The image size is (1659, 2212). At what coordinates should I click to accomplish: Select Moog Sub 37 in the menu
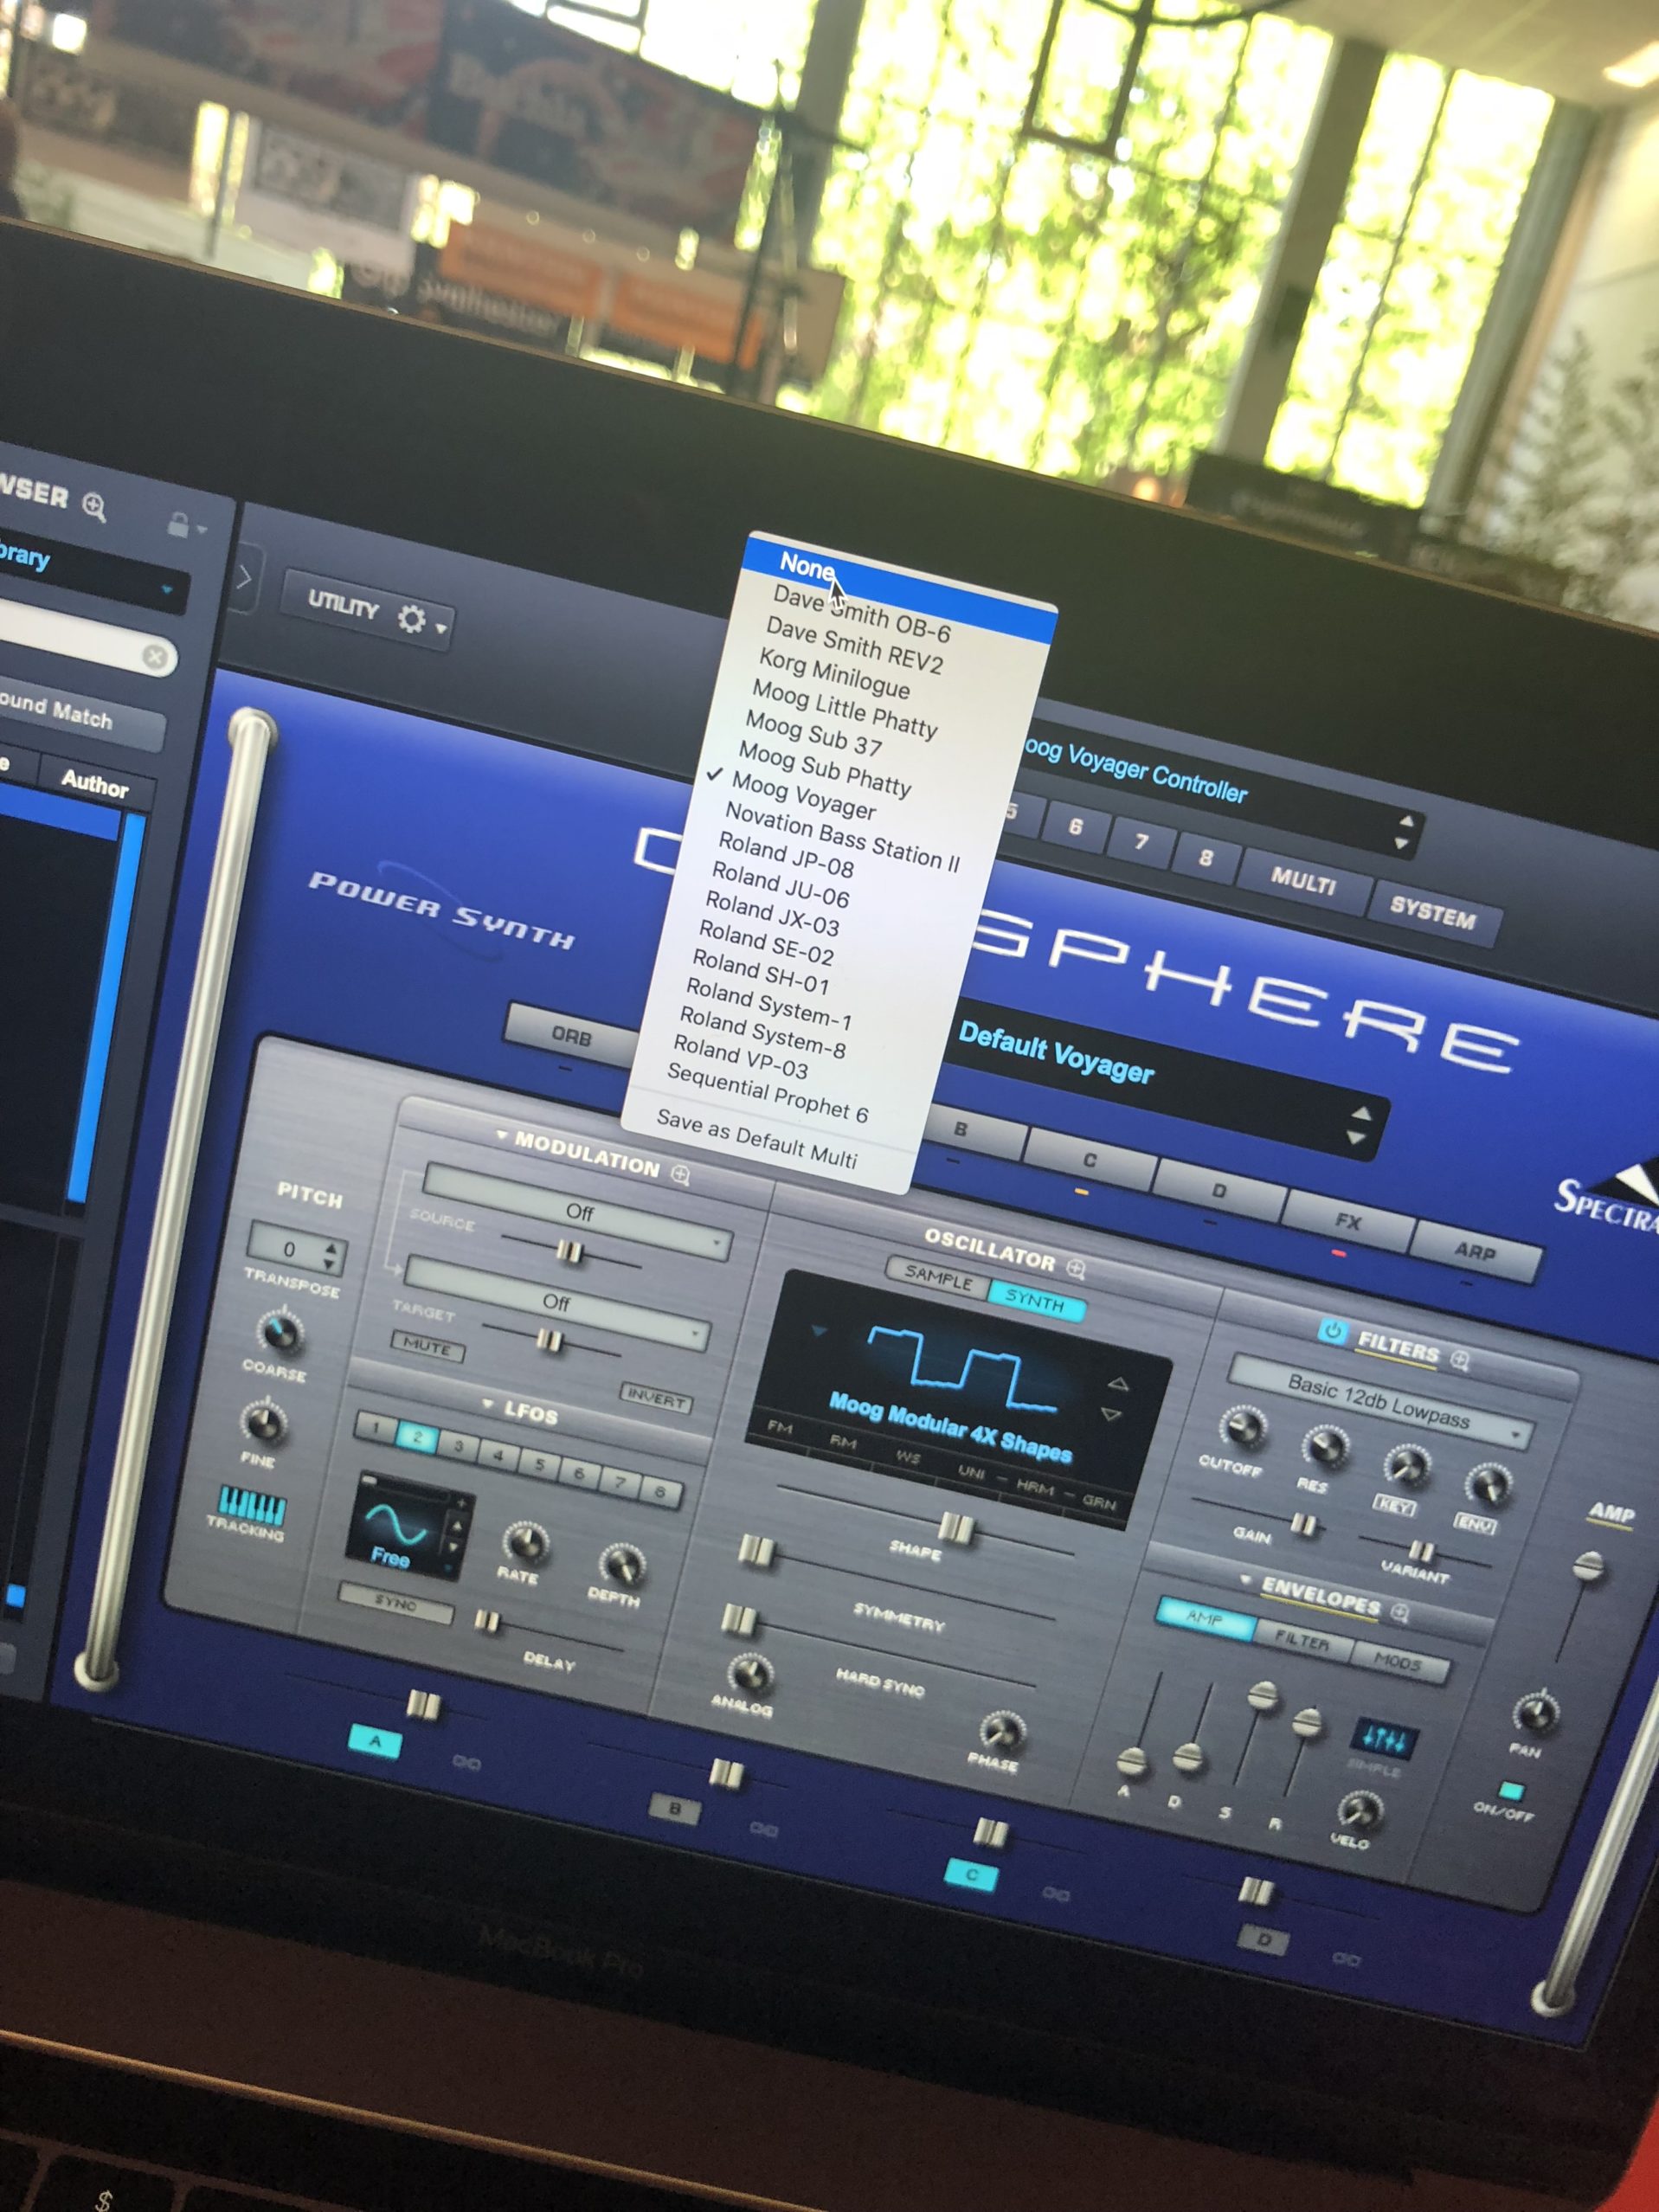(813, 733)
